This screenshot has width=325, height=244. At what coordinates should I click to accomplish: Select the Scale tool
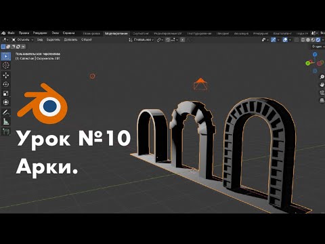pos(6,94)
